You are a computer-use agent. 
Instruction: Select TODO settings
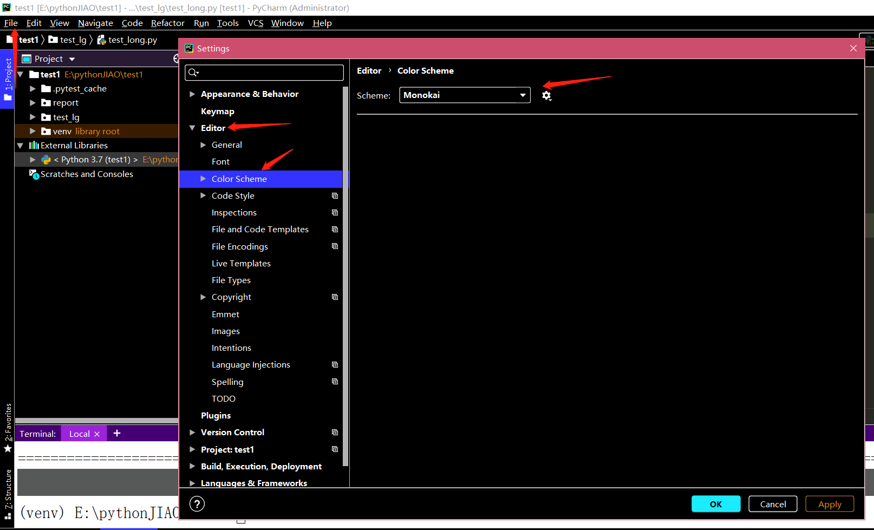(x=224, y=399)
